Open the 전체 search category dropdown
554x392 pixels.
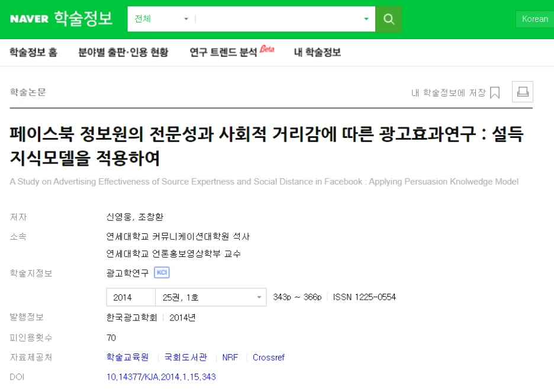[x=162, y=19]
